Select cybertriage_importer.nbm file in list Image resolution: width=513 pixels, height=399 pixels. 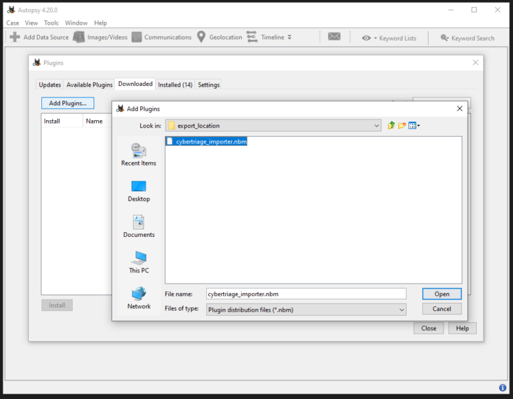(211, 141)
